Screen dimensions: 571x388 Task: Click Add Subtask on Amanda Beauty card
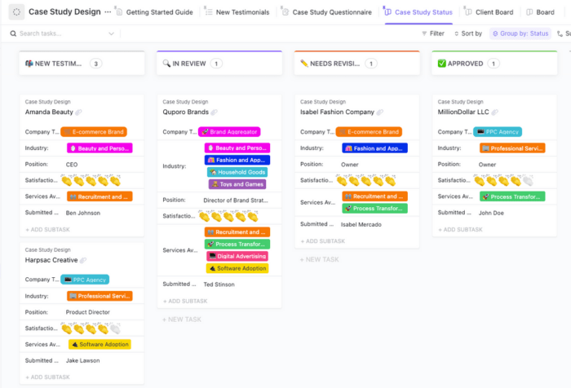click(47, 230)
